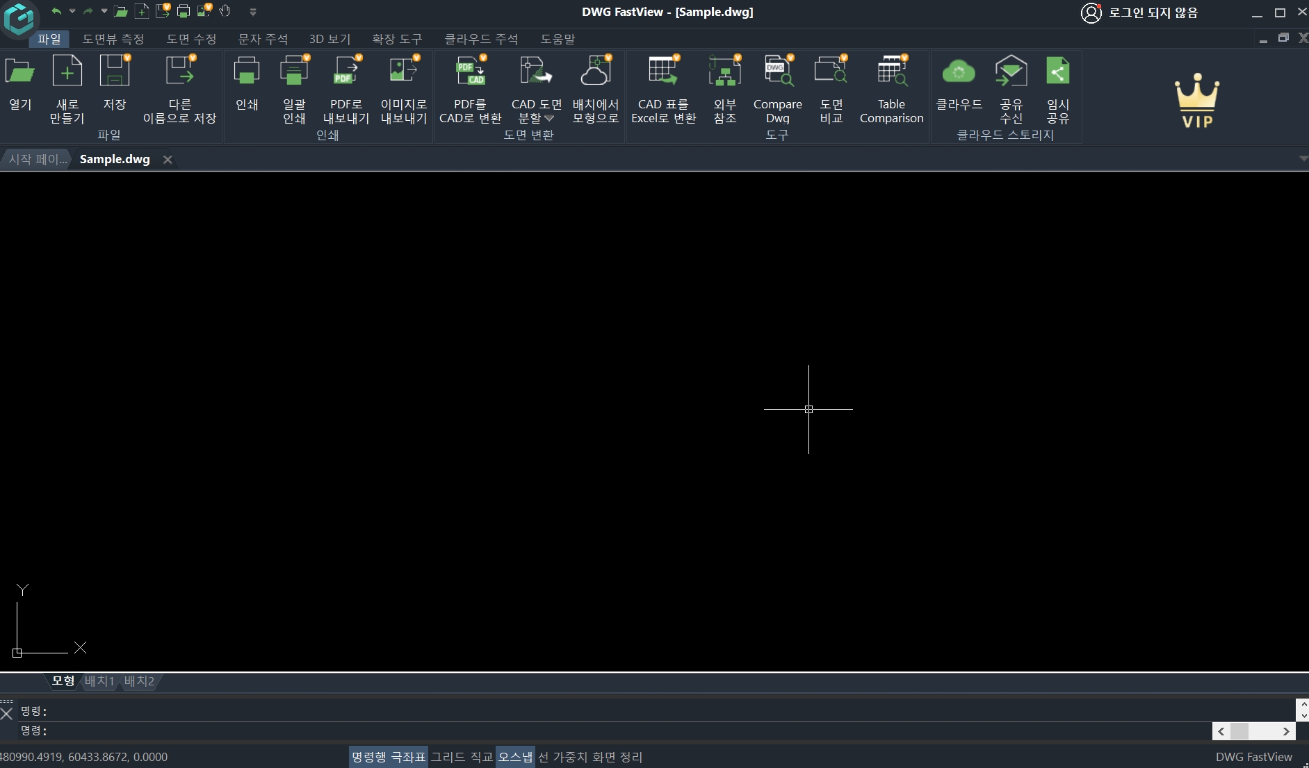Click the VIP crown icon
1309x768 pixels.
click(1197, 101)
